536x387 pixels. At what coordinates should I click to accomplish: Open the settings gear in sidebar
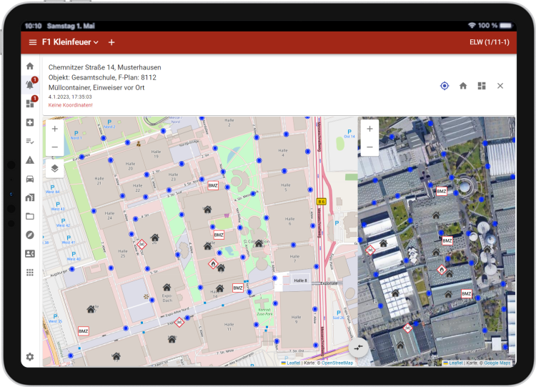(x=30, y=356)
